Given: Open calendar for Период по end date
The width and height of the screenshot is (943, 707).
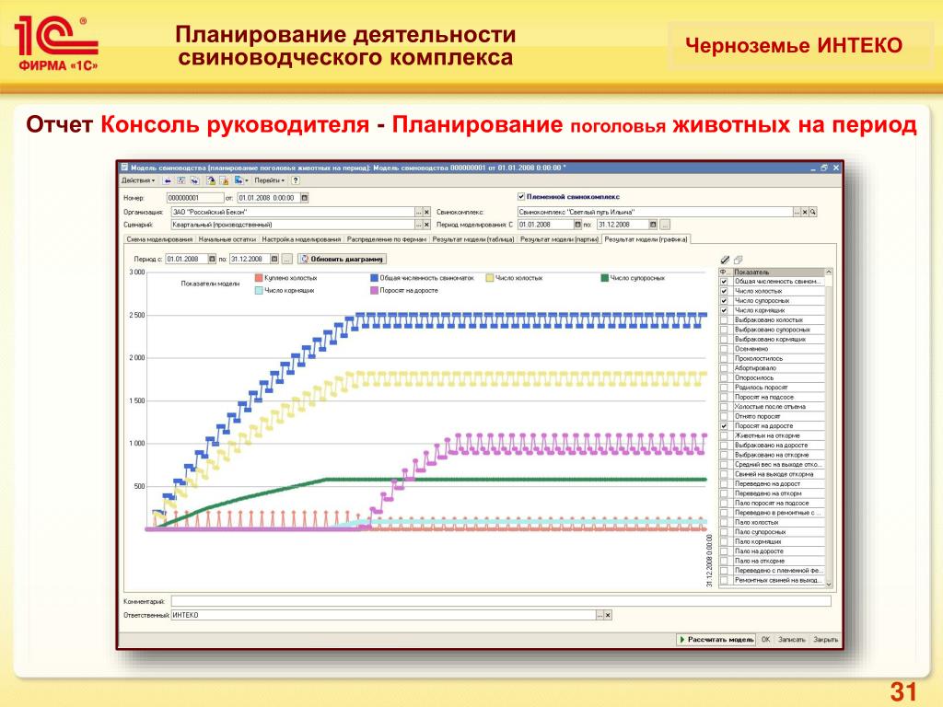Looking at the screenshot, I should coord(274,259).
